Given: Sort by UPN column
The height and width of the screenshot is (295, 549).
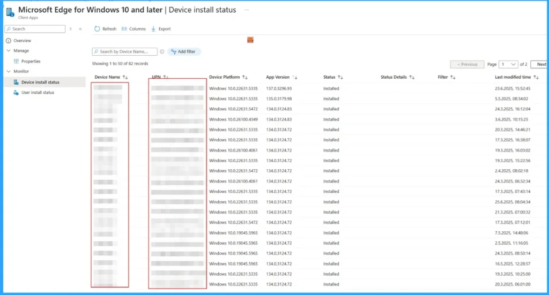Looking at the screenshot, I should pos(166,77).
